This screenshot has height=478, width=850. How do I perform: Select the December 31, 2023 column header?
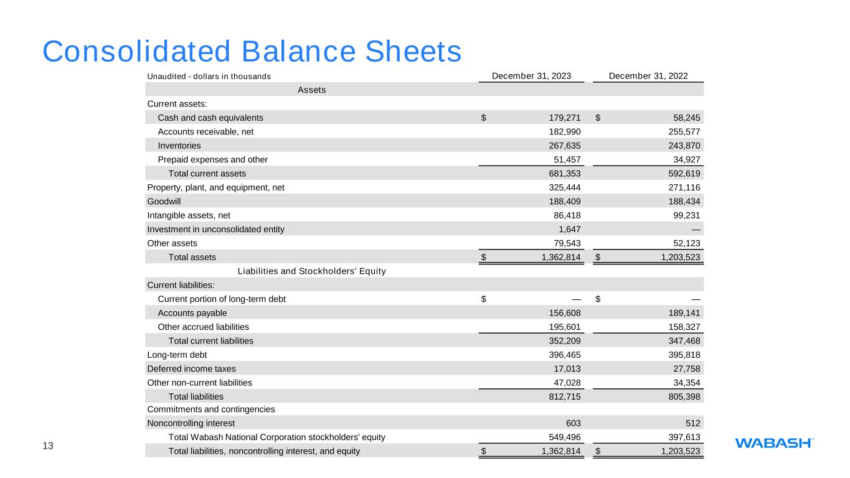[x=531, y=76]
